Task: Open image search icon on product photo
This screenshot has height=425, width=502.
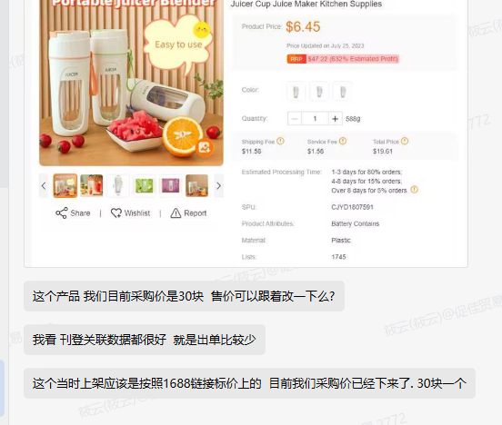Action: 205,147
